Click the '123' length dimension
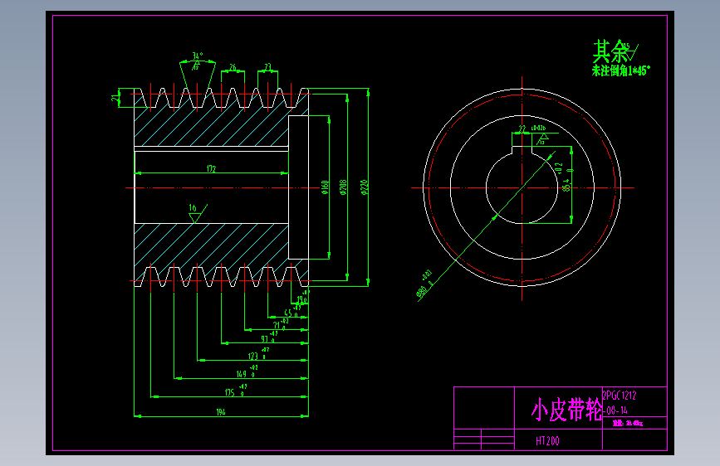Screen dimensions: 720x466 [x=253, y=356]
